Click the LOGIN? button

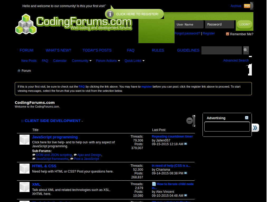(x=244, y=24)
